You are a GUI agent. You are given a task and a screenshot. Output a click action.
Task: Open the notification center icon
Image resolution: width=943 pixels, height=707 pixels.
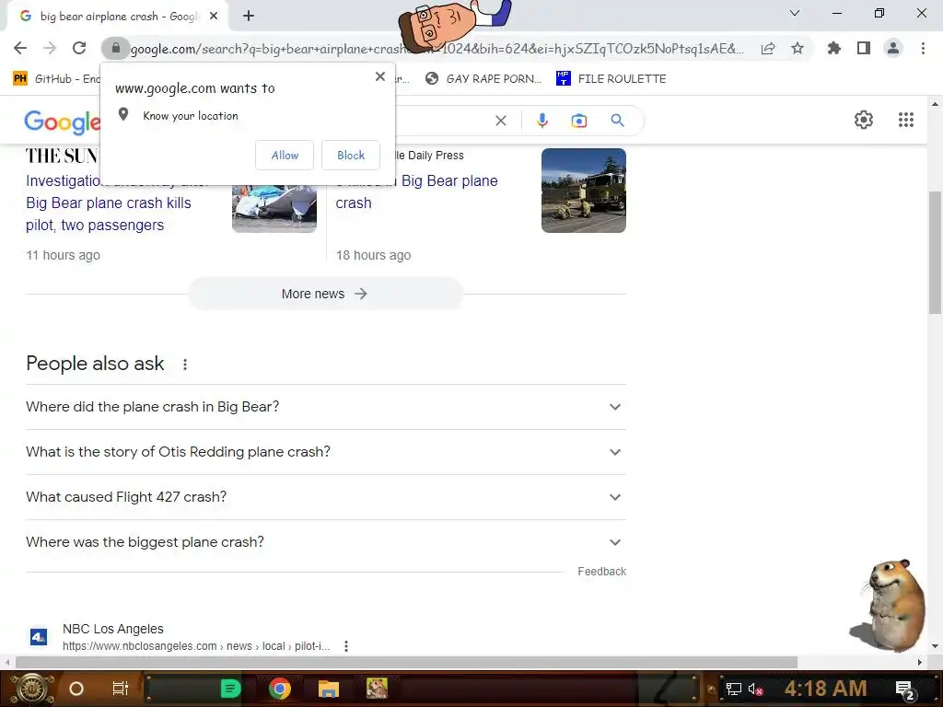pyautogui.click(x=904, y=690)
